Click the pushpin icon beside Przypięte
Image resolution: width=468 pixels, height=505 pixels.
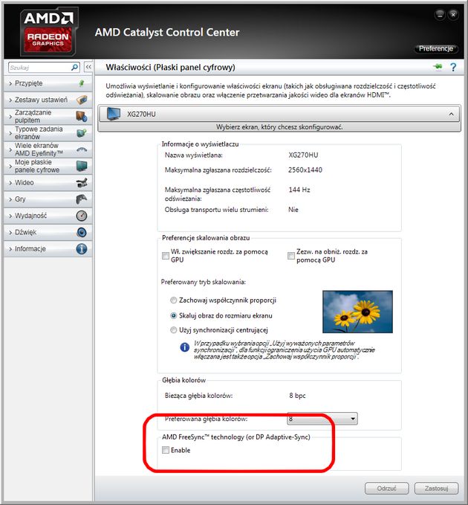click(82, 83)
